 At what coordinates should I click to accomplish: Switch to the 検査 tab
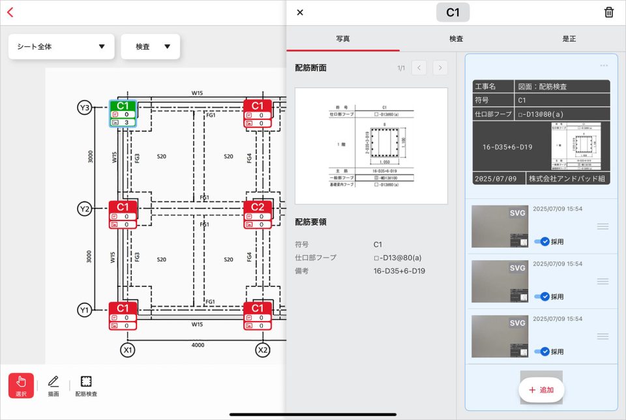456,38
